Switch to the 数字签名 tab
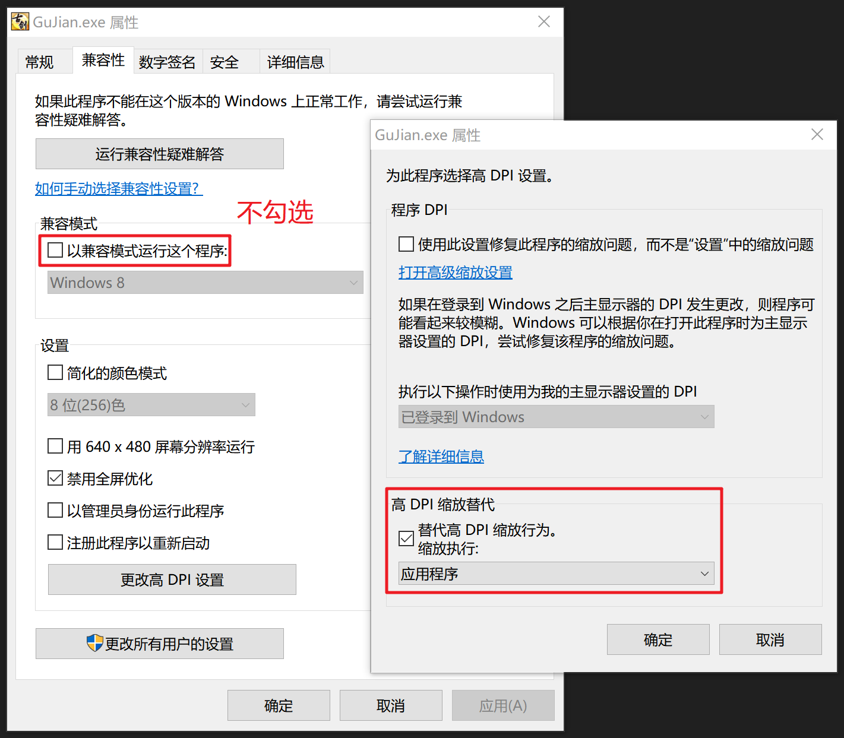Image resolution: width=844 pixels, height=738 pixels. click(x=167, y=61)
